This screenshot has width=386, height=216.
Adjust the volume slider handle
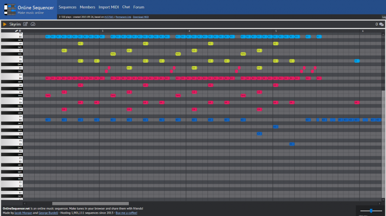point(371,211)
